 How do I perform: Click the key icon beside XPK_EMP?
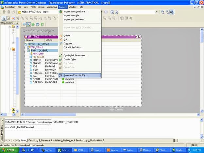coord(31,54)
